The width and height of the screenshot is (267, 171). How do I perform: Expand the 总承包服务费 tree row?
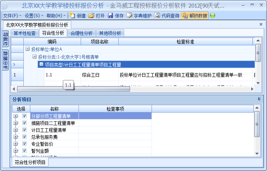click(x=16, y=137)
